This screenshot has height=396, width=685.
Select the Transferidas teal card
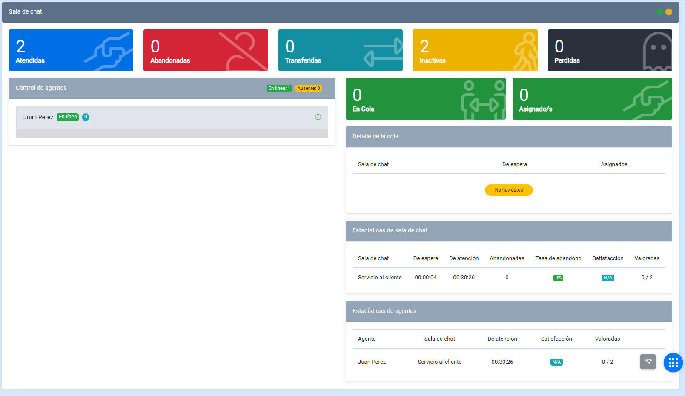(x=340, y=50)
